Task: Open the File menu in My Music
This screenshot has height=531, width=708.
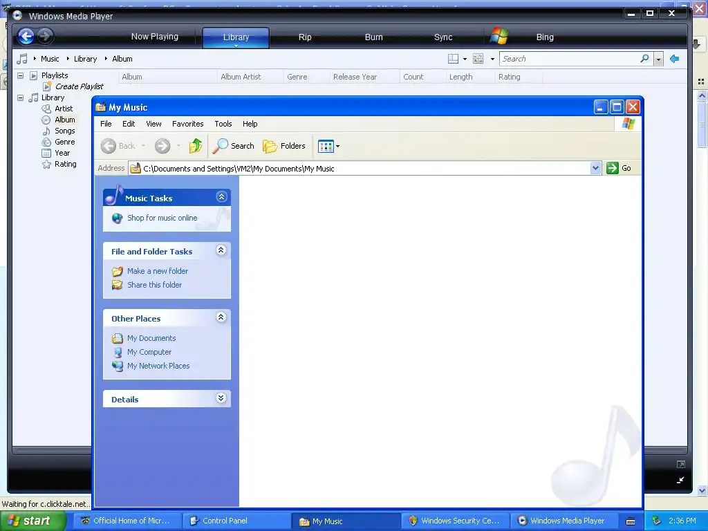Action: pos(106,124)
